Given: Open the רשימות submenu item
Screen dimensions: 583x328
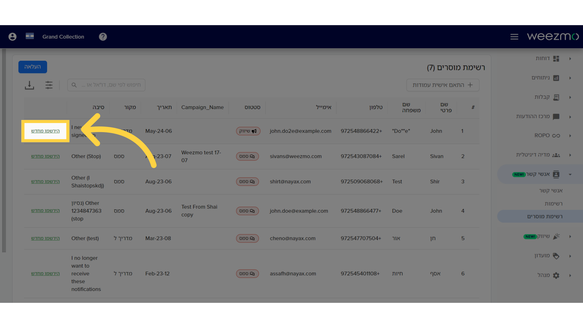Looking at the screenshot, I should tap(554, 204).
